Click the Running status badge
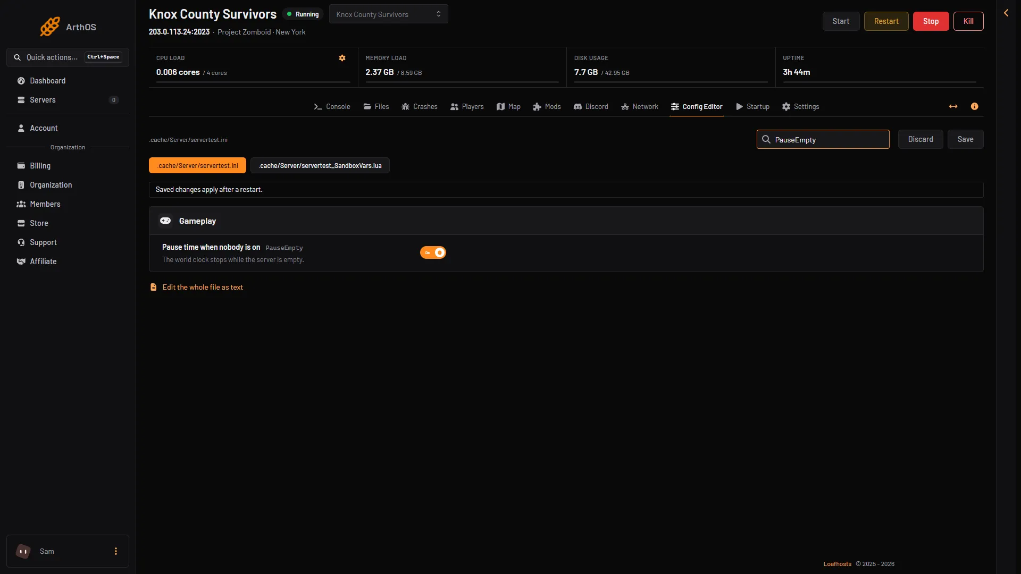This screenshot has height=574, width=1021. click(x=303, y=14)
